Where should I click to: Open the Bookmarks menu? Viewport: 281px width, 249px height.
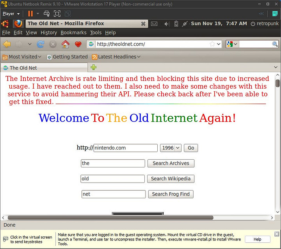(x=73, y=33)
